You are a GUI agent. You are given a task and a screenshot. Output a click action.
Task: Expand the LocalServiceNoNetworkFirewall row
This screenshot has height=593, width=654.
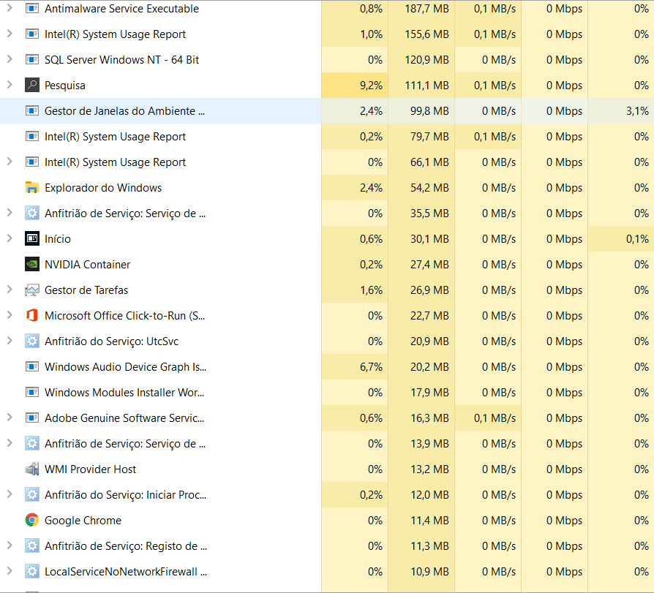tap(10, 571)
